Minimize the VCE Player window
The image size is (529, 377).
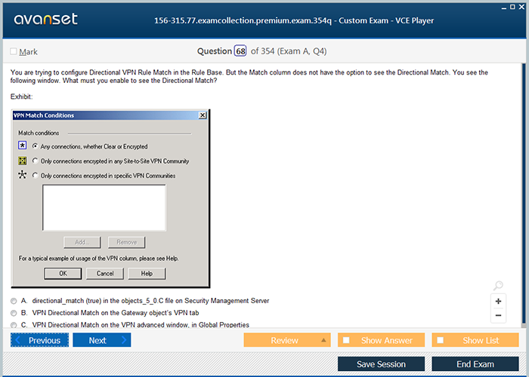(504, 8)
